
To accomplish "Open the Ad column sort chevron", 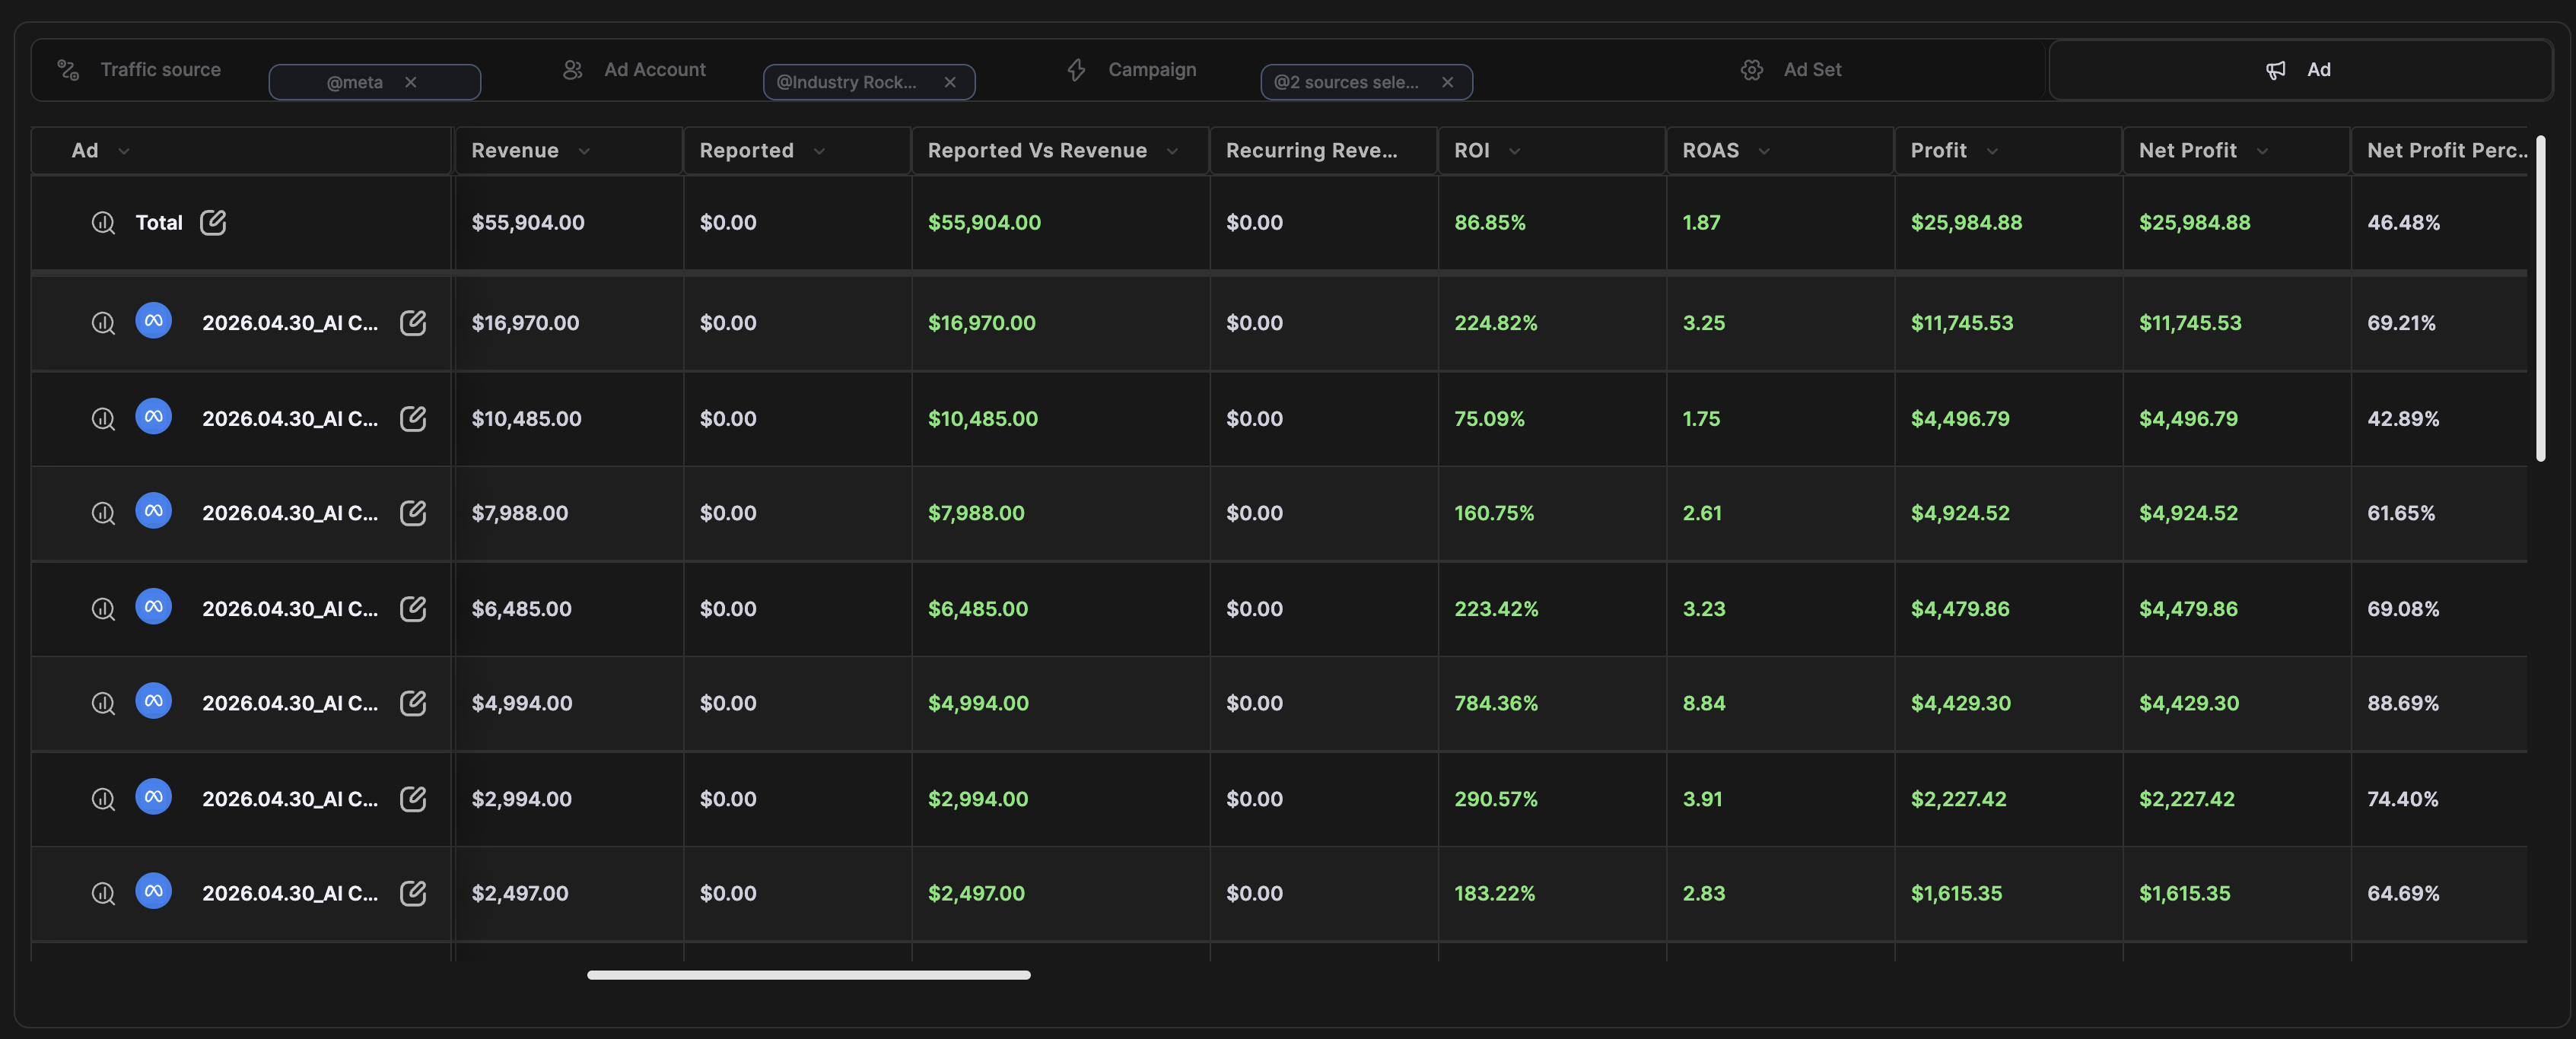I will point(124,151).
